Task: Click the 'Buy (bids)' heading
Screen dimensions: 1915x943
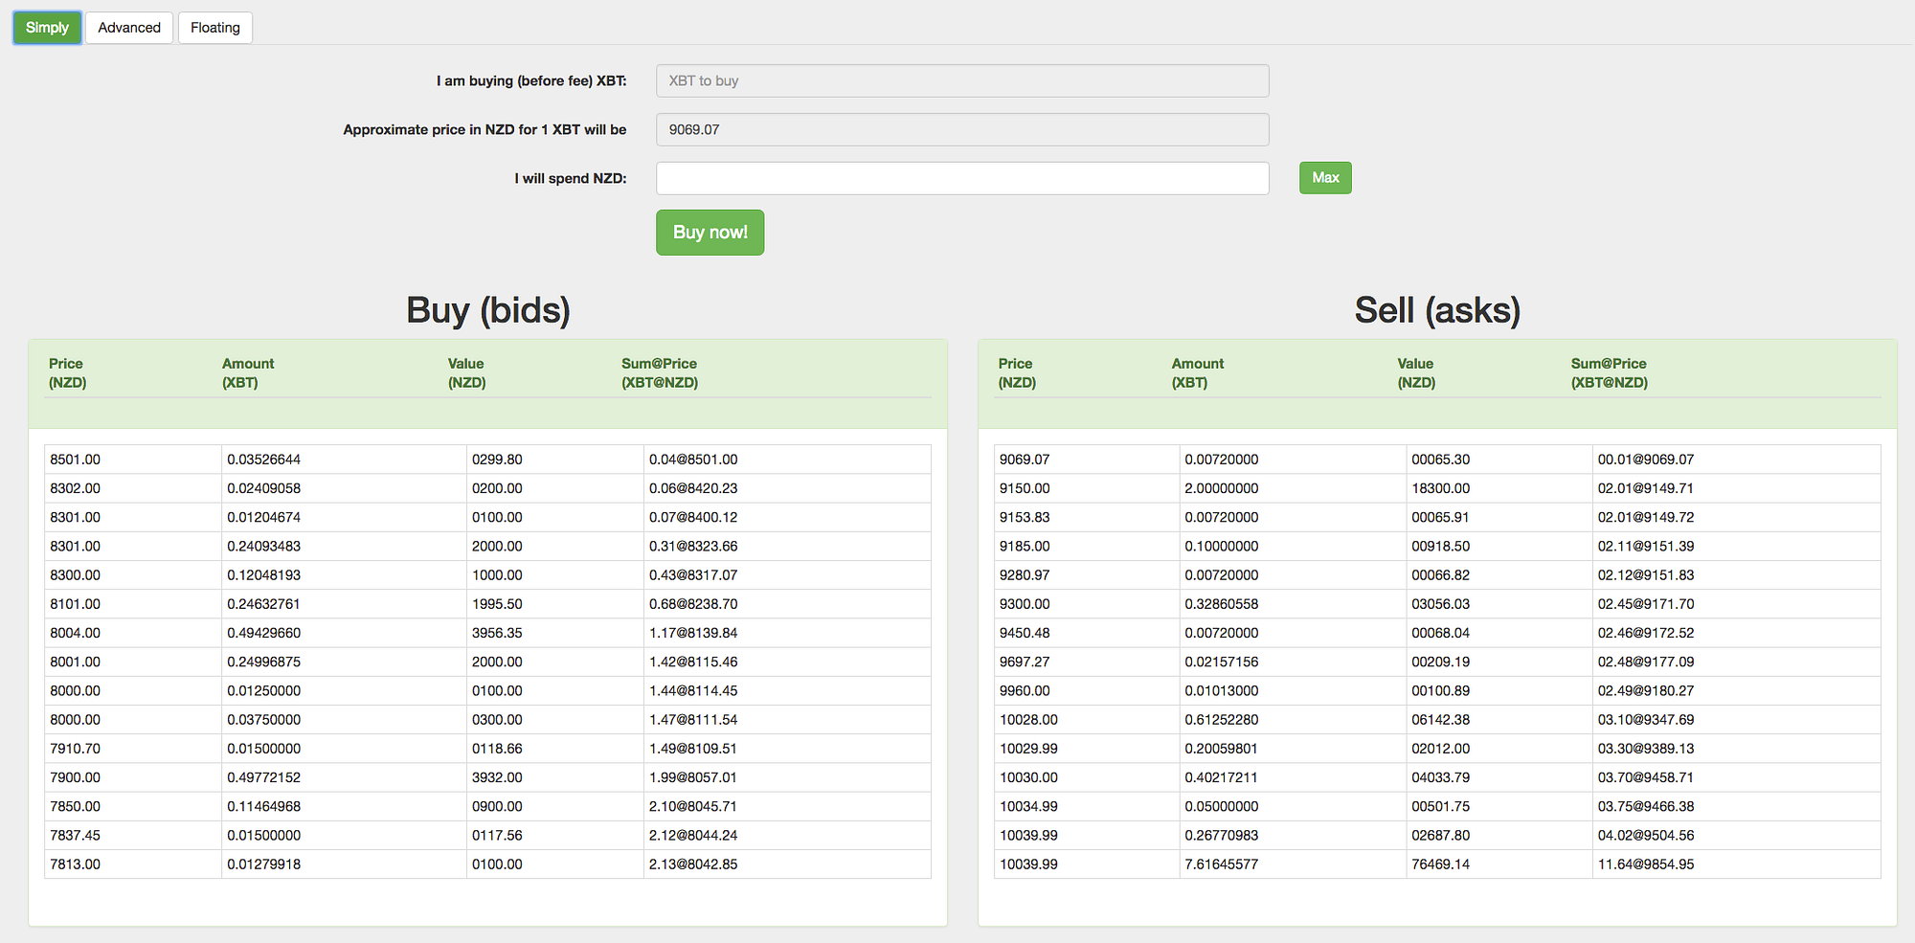Action: (488, 310)
